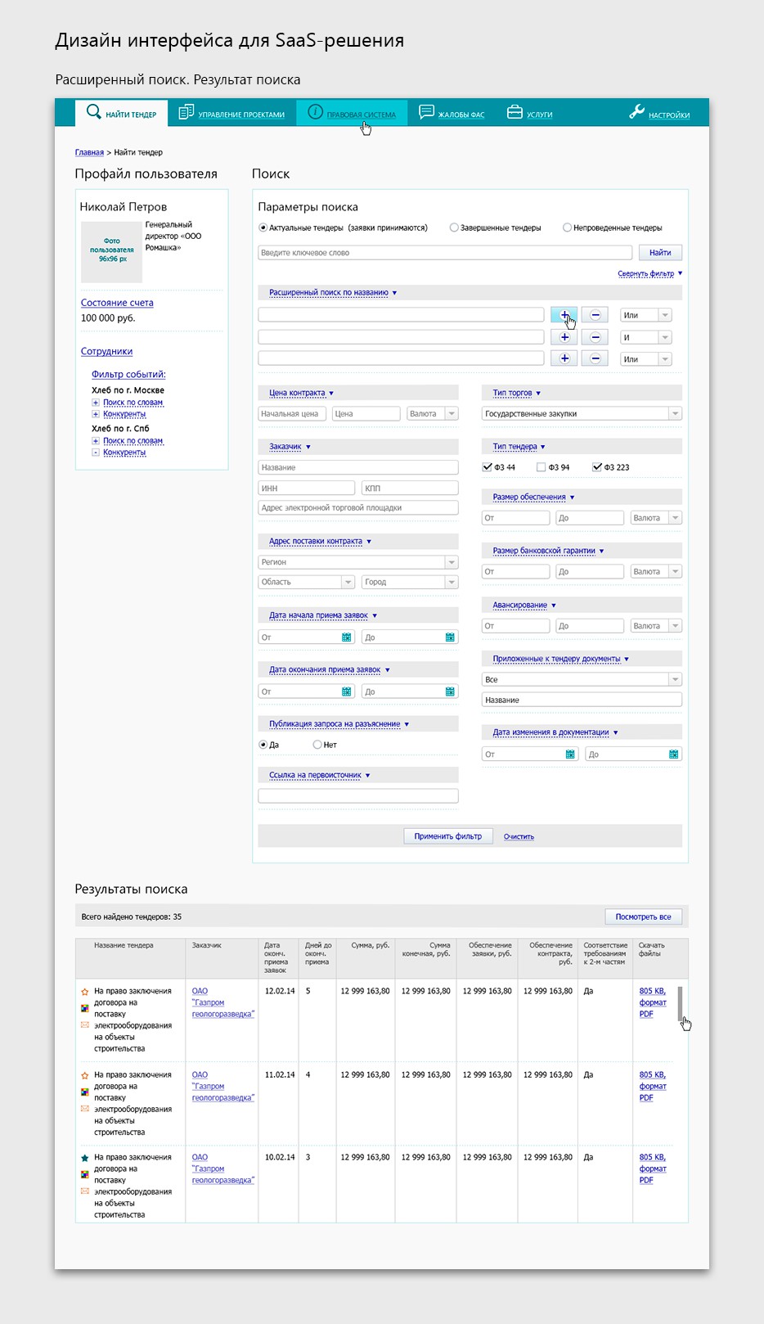
Task: Click the results table vertical scrollbar
Action: [x=681, y=1004]
